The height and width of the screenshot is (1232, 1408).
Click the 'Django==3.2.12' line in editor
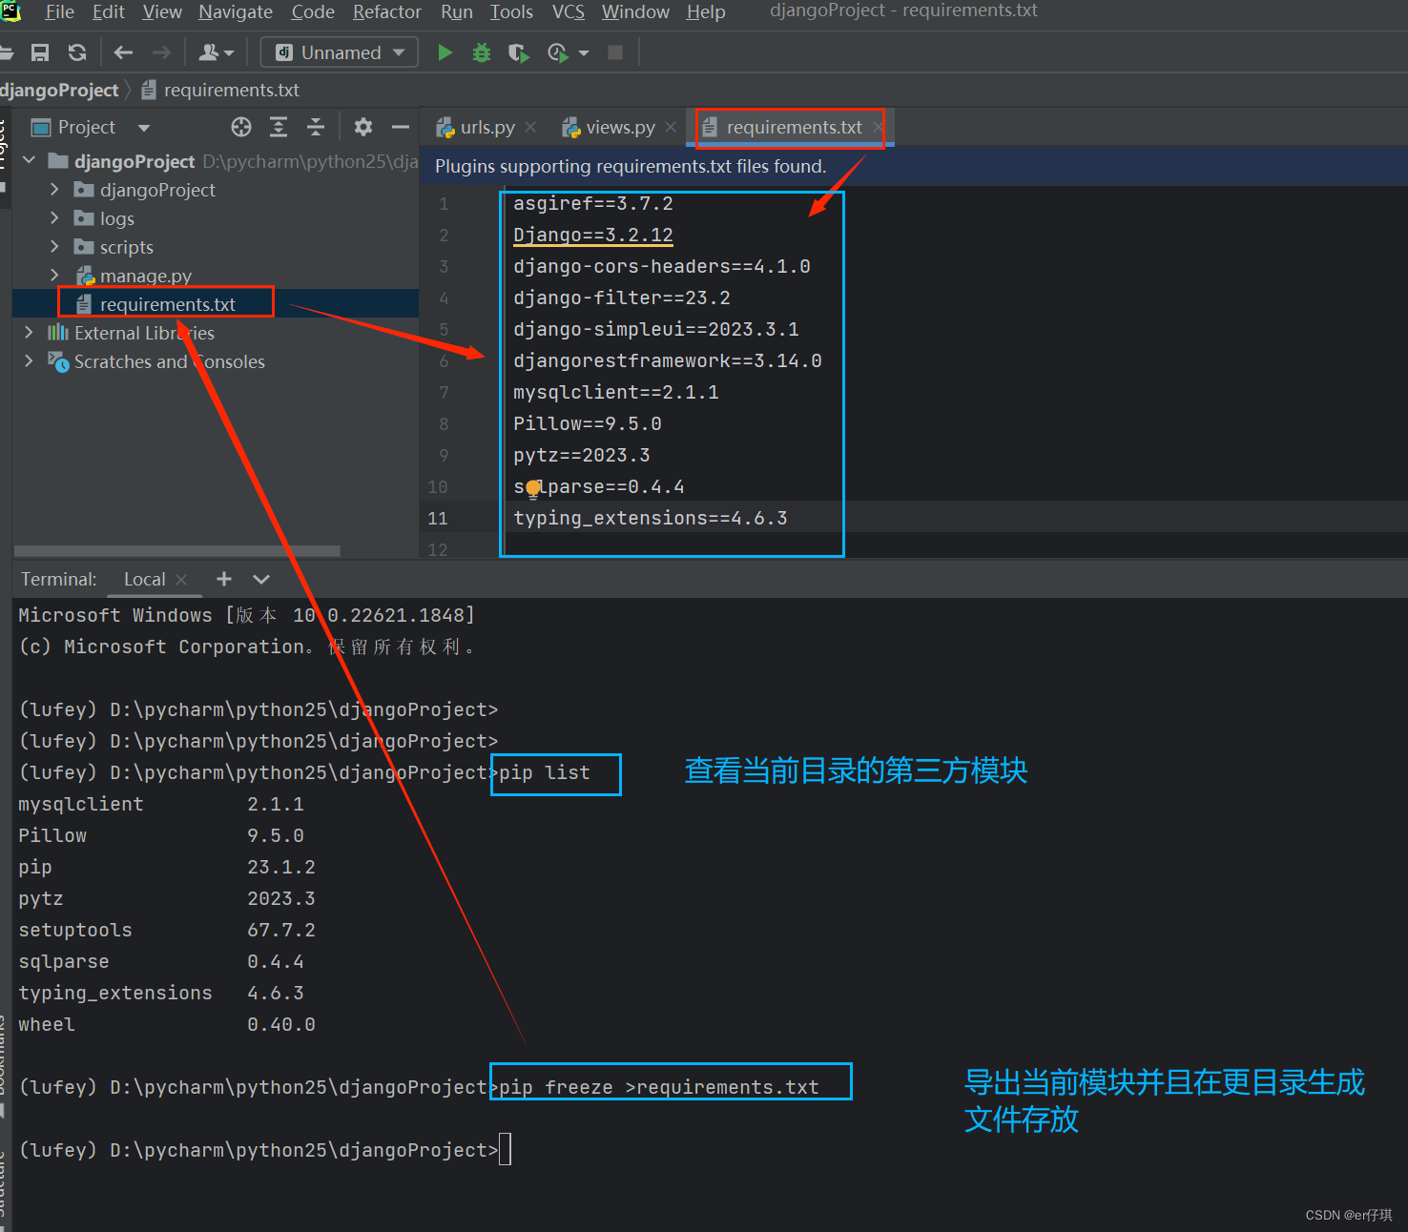pos(592,235)
